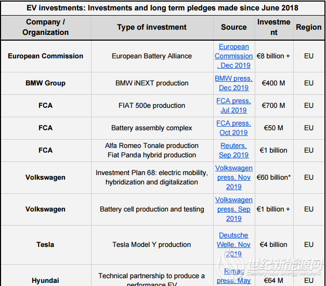Click the table title about EV investments

click(162, 8)
